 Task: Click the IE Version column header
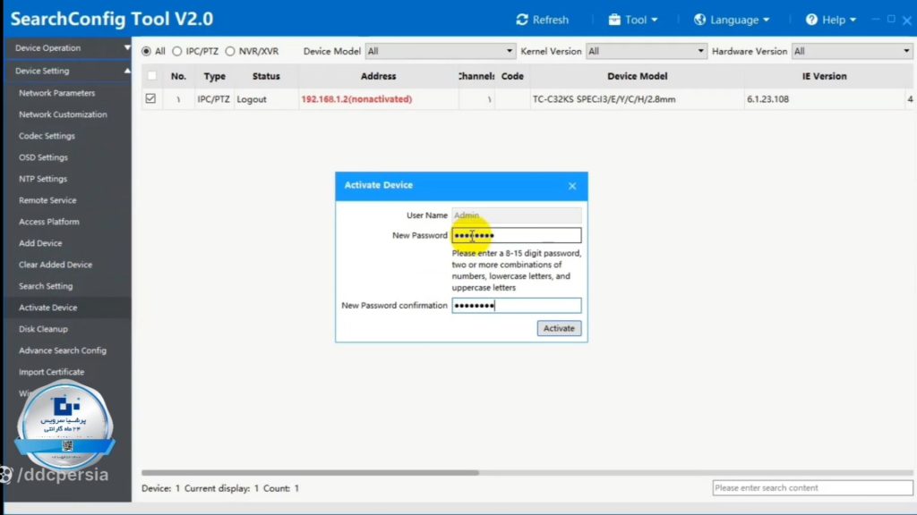pos(824,77)
